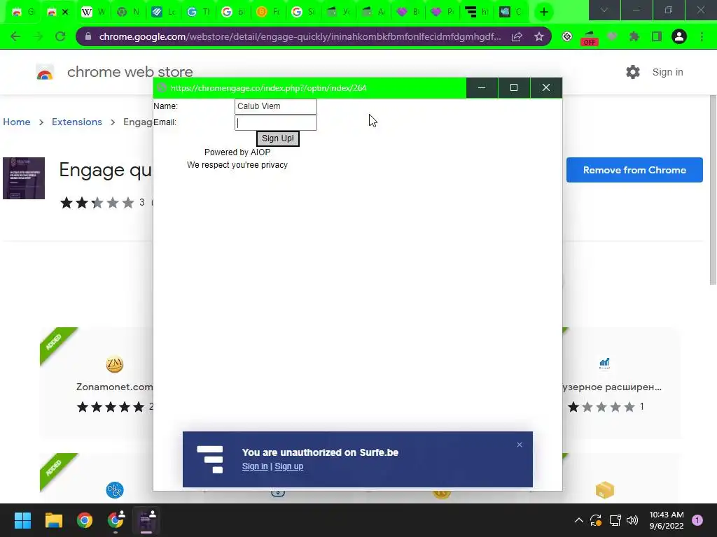The width and height of the screenshot is (717, 537).
Task: Open Chrome three-dot menu
Action: (702, 36)
